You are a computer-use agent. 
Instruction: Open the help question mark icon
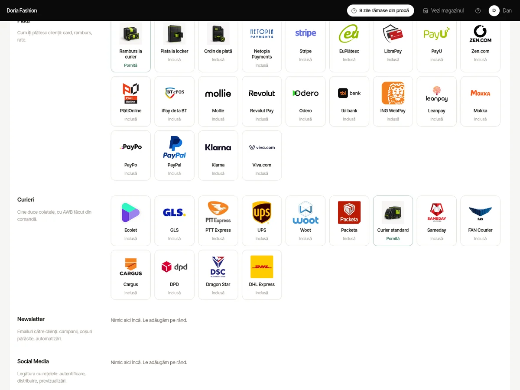[478, 11]
